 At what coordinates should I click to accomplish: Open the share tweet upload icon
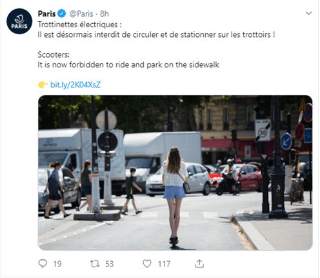tap(199, 263)
